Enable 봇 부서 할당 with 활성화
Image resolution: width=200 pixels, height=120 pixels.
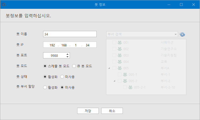[x=45, y=87]
